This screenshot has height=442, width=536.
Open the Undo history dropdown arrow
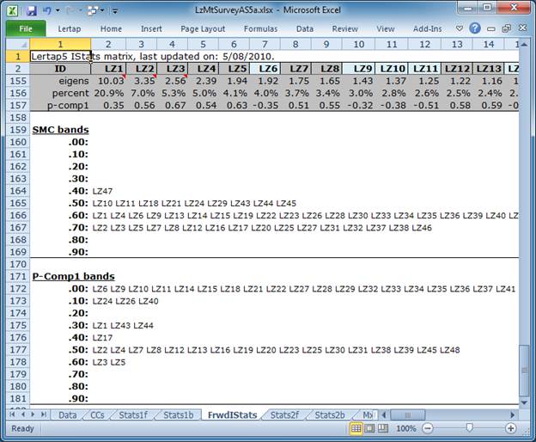pyautogui.click(x=57, y=10)
